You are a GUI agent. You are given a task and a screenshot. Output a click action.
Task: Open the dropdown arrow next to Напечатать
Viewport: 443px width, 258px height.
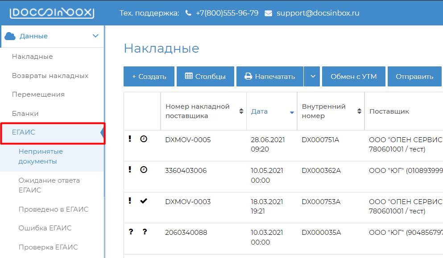pyautogui.click(x=312, y=77)
